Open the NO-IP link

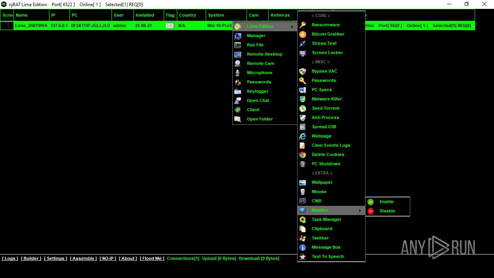pyautogui.click(x=108, y=258)
